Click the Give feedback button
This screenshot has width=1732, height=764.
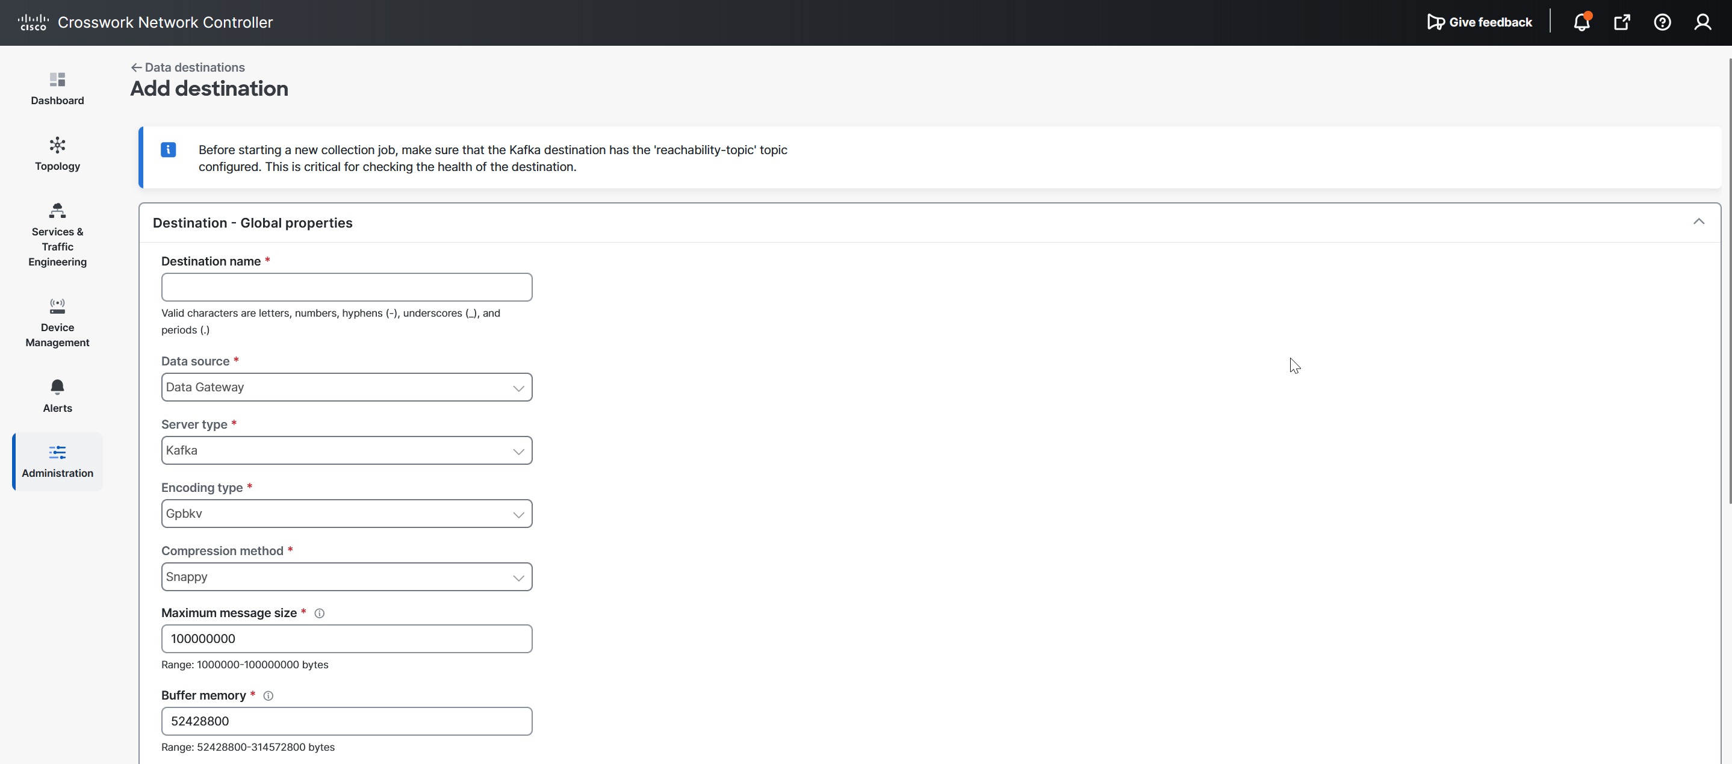pyautogui.click(x=1479, y=22)
